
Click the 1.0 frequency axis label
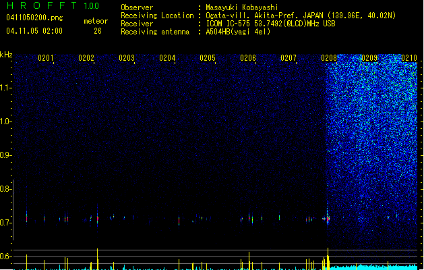pos(5,122)
